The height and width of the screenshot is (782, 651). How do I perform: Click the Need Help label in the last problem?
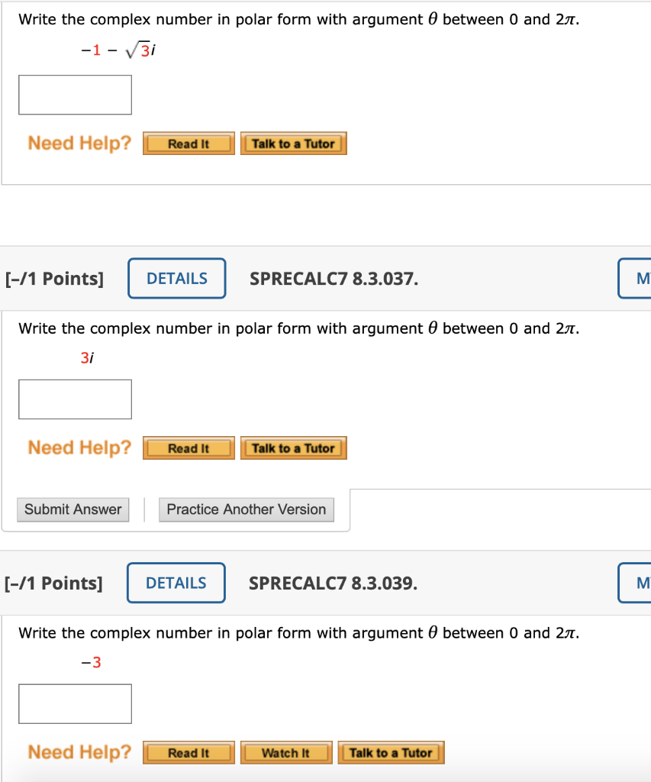tap(78, 752)
